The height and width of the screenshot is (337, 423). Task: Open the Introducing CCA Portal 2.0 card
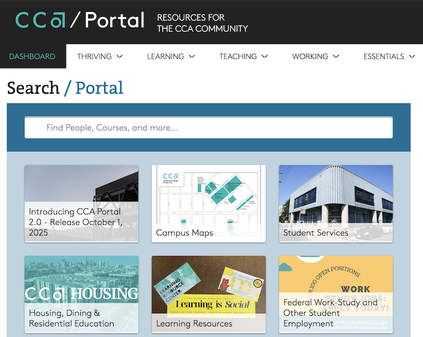click(x=81, y=204)
